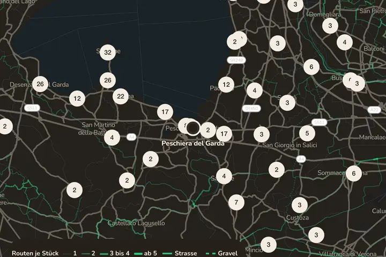
Task: Click the 26 cluster over Desenzano del Garda
Action: [x=40, y=84]
